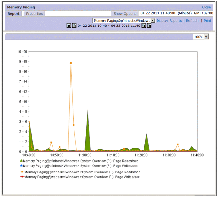
Task: Click the Refresh link
Action: click(x=192, y=21)
